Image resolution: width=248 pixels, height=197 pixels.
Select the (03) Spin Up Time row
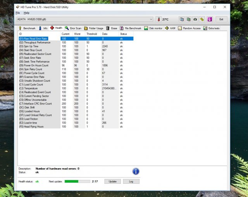coord(76,46)
